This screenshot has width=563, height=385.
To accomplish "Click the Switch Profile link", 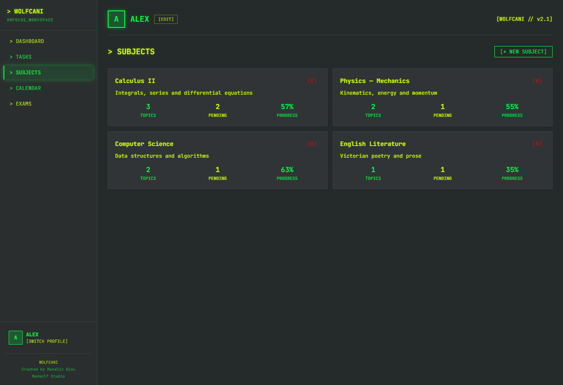I will [47, 342].
